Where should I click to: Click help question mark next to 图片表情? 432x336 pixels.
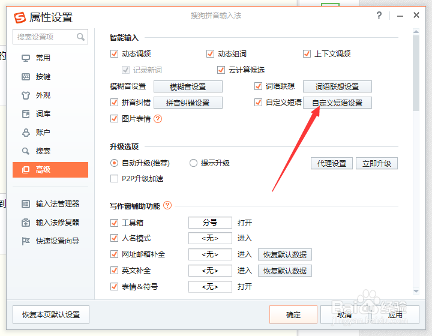158,119
